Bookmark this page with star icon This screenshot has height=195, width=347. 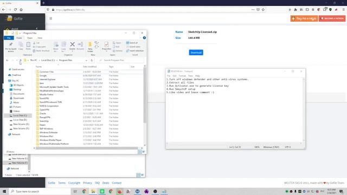click(263, 10)
